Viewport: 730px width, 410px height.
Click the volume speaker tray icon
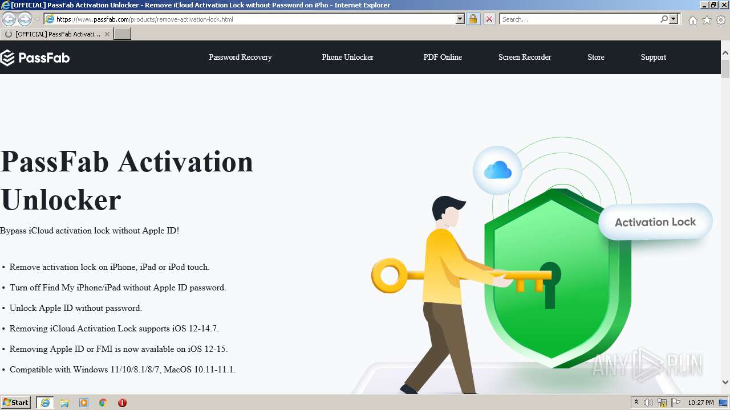click(648, 403)
